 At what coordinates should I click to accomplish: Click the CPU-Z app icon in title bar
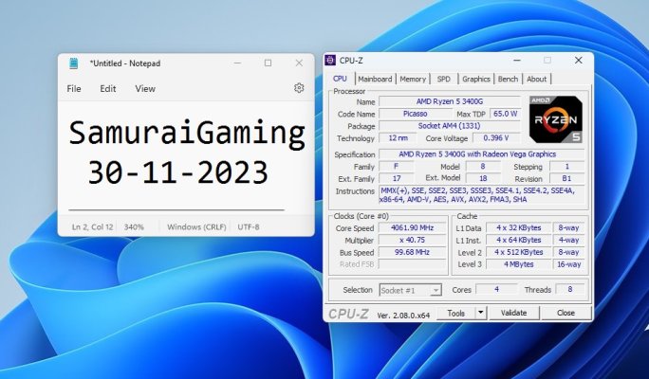pyautogui.click(x=330, y=61)
